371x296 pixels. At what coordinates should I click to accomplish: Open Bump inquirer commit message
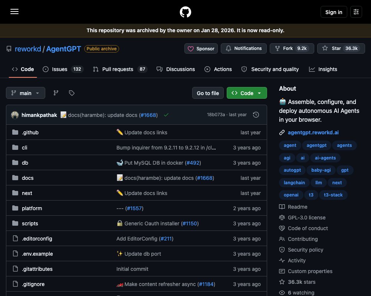click(166, 148)
